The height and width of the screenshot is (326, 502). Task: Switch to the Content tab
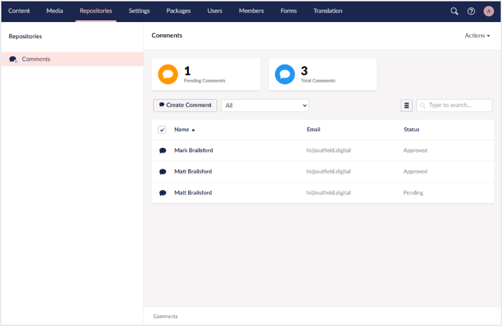pos(19,11)
